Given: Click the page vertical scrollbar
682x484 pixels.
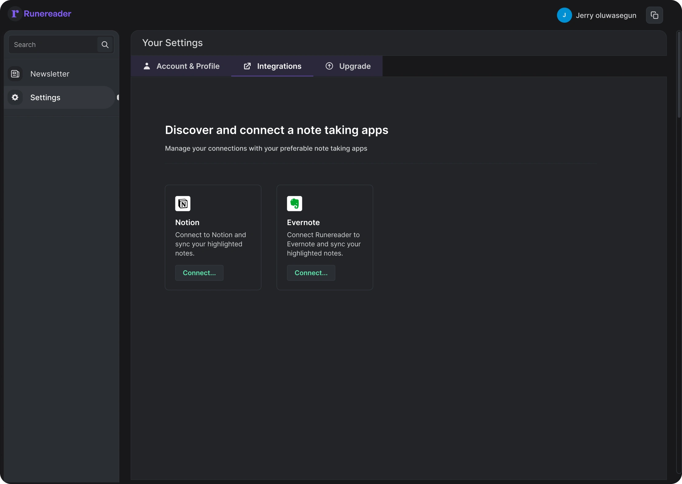Looking at the screenshot, I should pyautogui.click(x=679, y=75).
